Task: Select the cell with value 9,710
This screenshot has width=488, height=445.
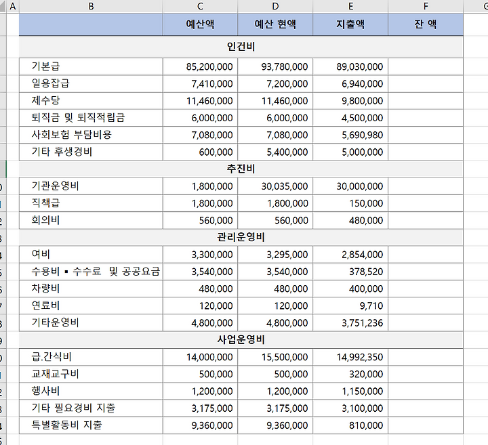Action: click(351, 305)
